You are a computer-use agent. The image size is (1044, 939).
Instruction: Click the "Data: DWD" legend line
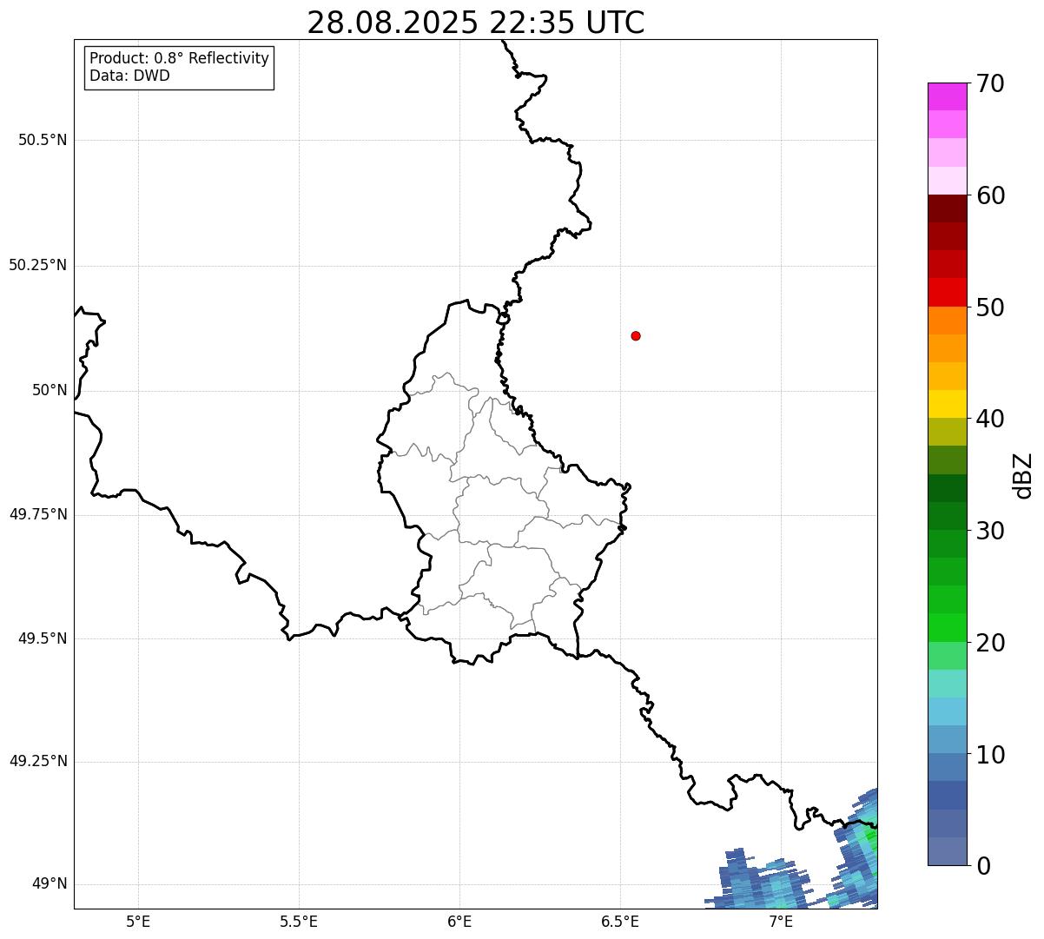click(x=129, y=76)
